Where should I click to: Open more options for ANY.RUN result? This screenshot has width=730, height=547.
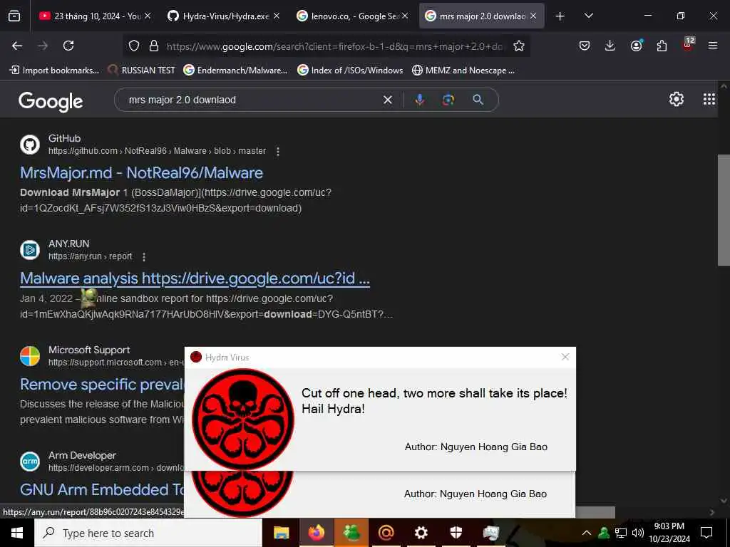click(x=144, y=256)
